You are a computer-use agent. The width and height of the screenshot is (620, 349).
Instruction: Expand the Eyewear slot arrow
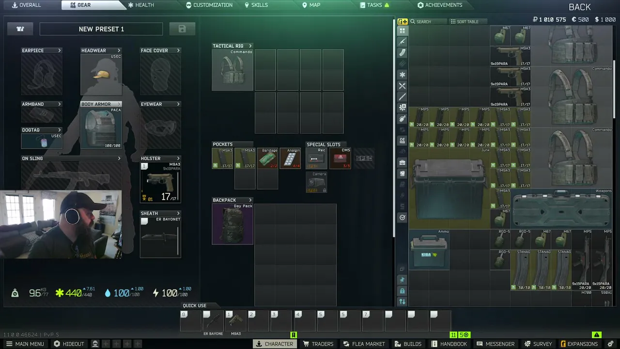[178, 104]
